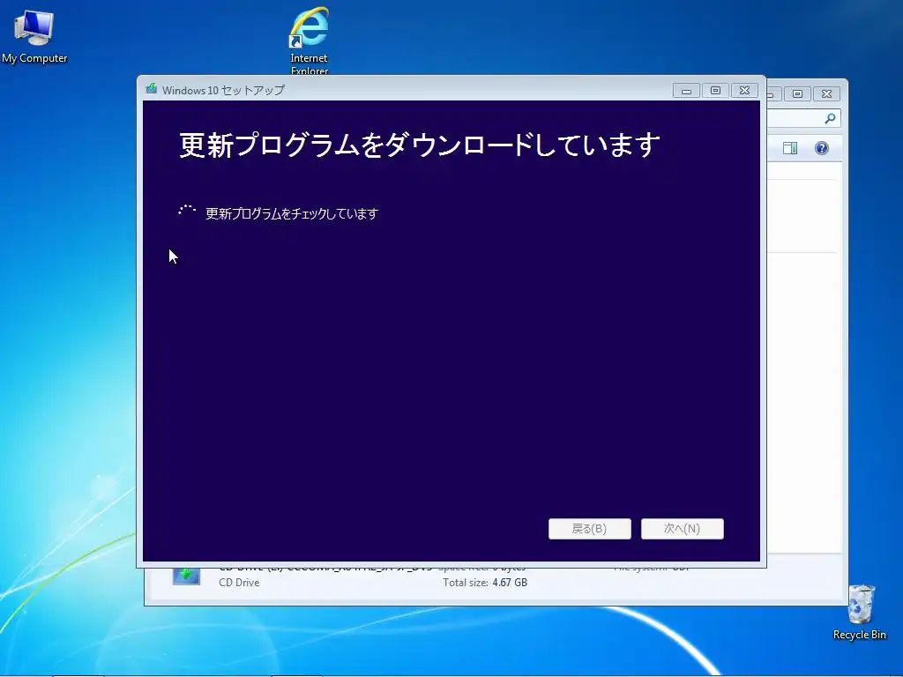The width and height of the screenshot is (903, 677).
Task: Toggle the preview pane icon in Explorer
Action: [790, 148]
